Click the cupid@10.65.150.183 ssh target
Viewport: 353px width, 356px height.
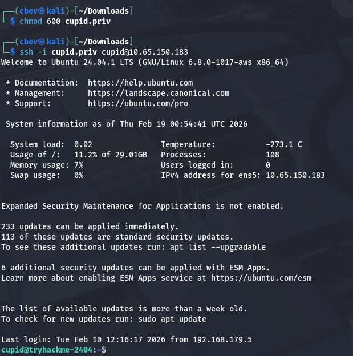pyautogui.click(x=144, y=52)
